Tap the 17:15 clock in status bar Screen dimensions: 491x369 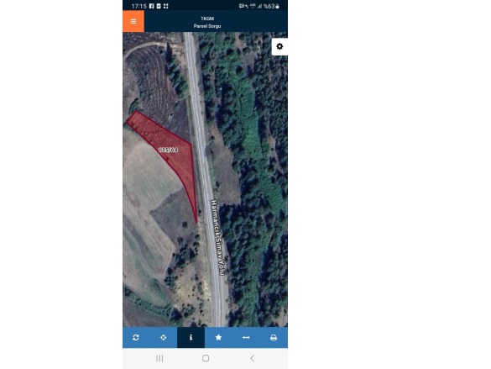pos(139,6)
